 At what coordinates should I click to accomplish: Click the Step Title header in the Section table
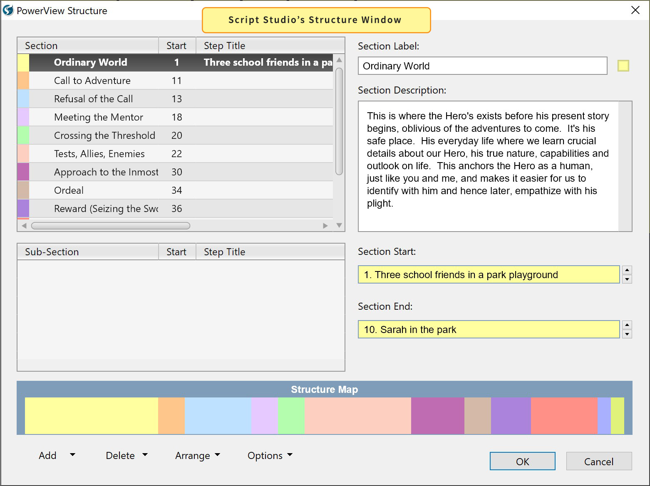click(x=270, y=45)
